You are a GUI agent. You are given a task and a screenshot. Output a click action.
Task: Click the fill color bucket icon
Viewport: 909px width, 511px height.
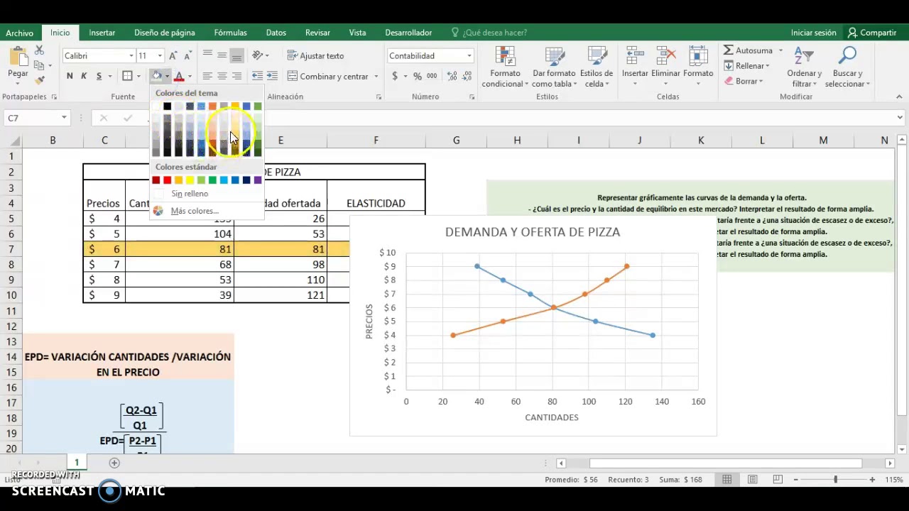pyautogui.click(x=157, y=76)
